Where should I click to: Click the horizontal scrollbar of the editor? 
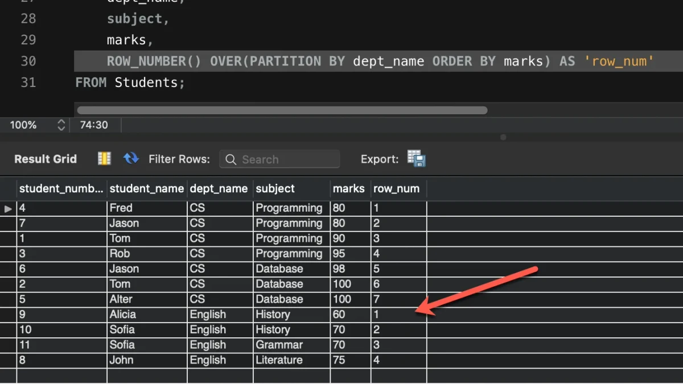pos(282,110)
